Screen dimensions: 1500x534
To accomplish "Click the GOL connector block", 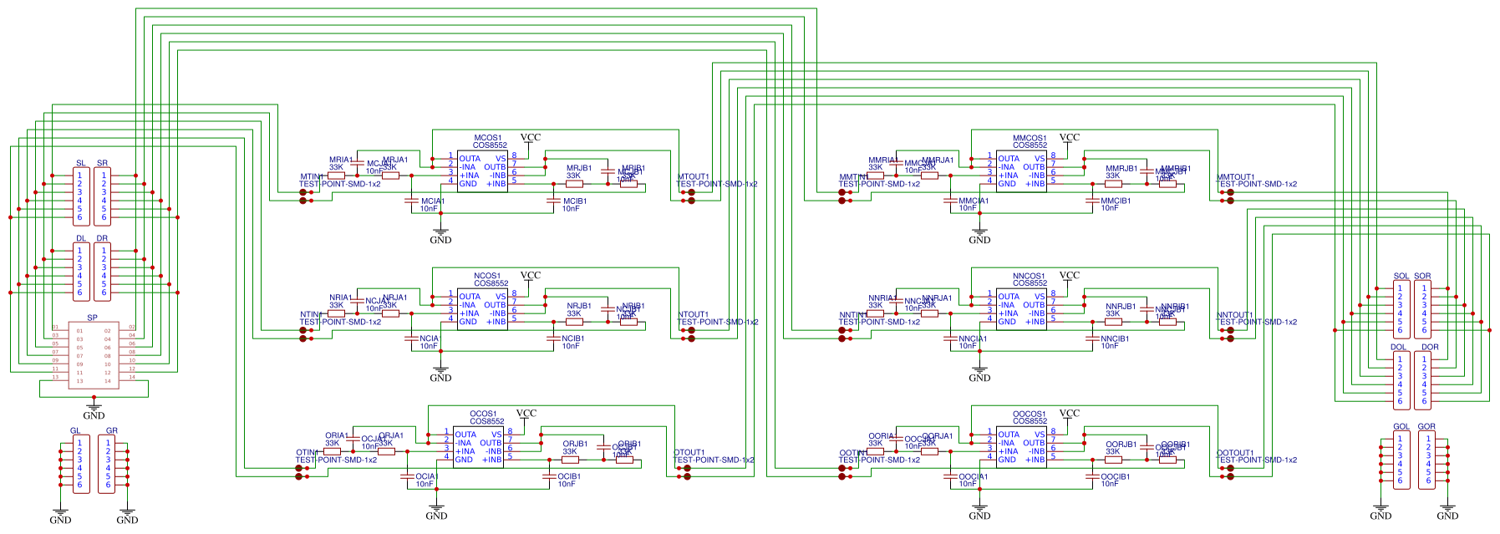I will [1401, 460].
